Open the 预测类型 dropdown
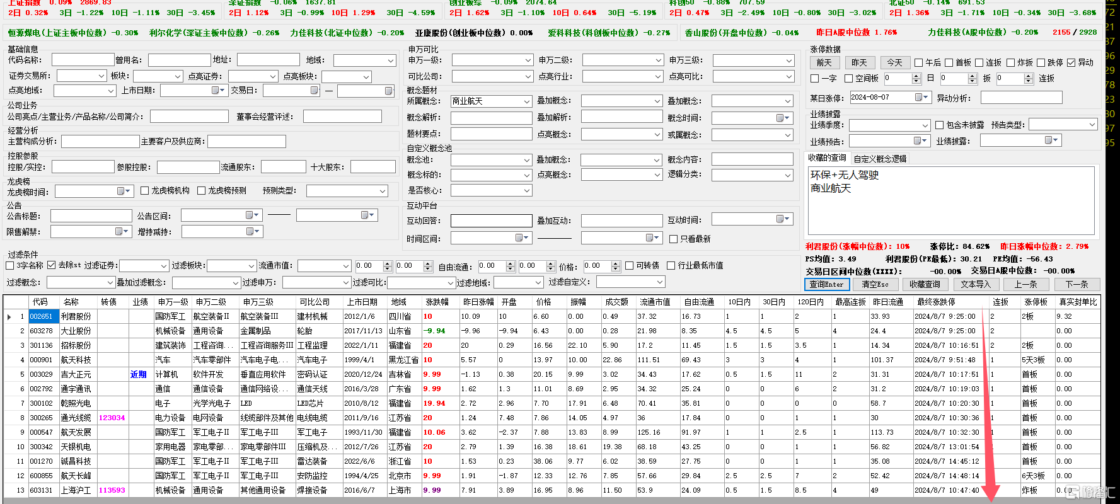Viewport: 1120px width, 504px height. (383, 191)
